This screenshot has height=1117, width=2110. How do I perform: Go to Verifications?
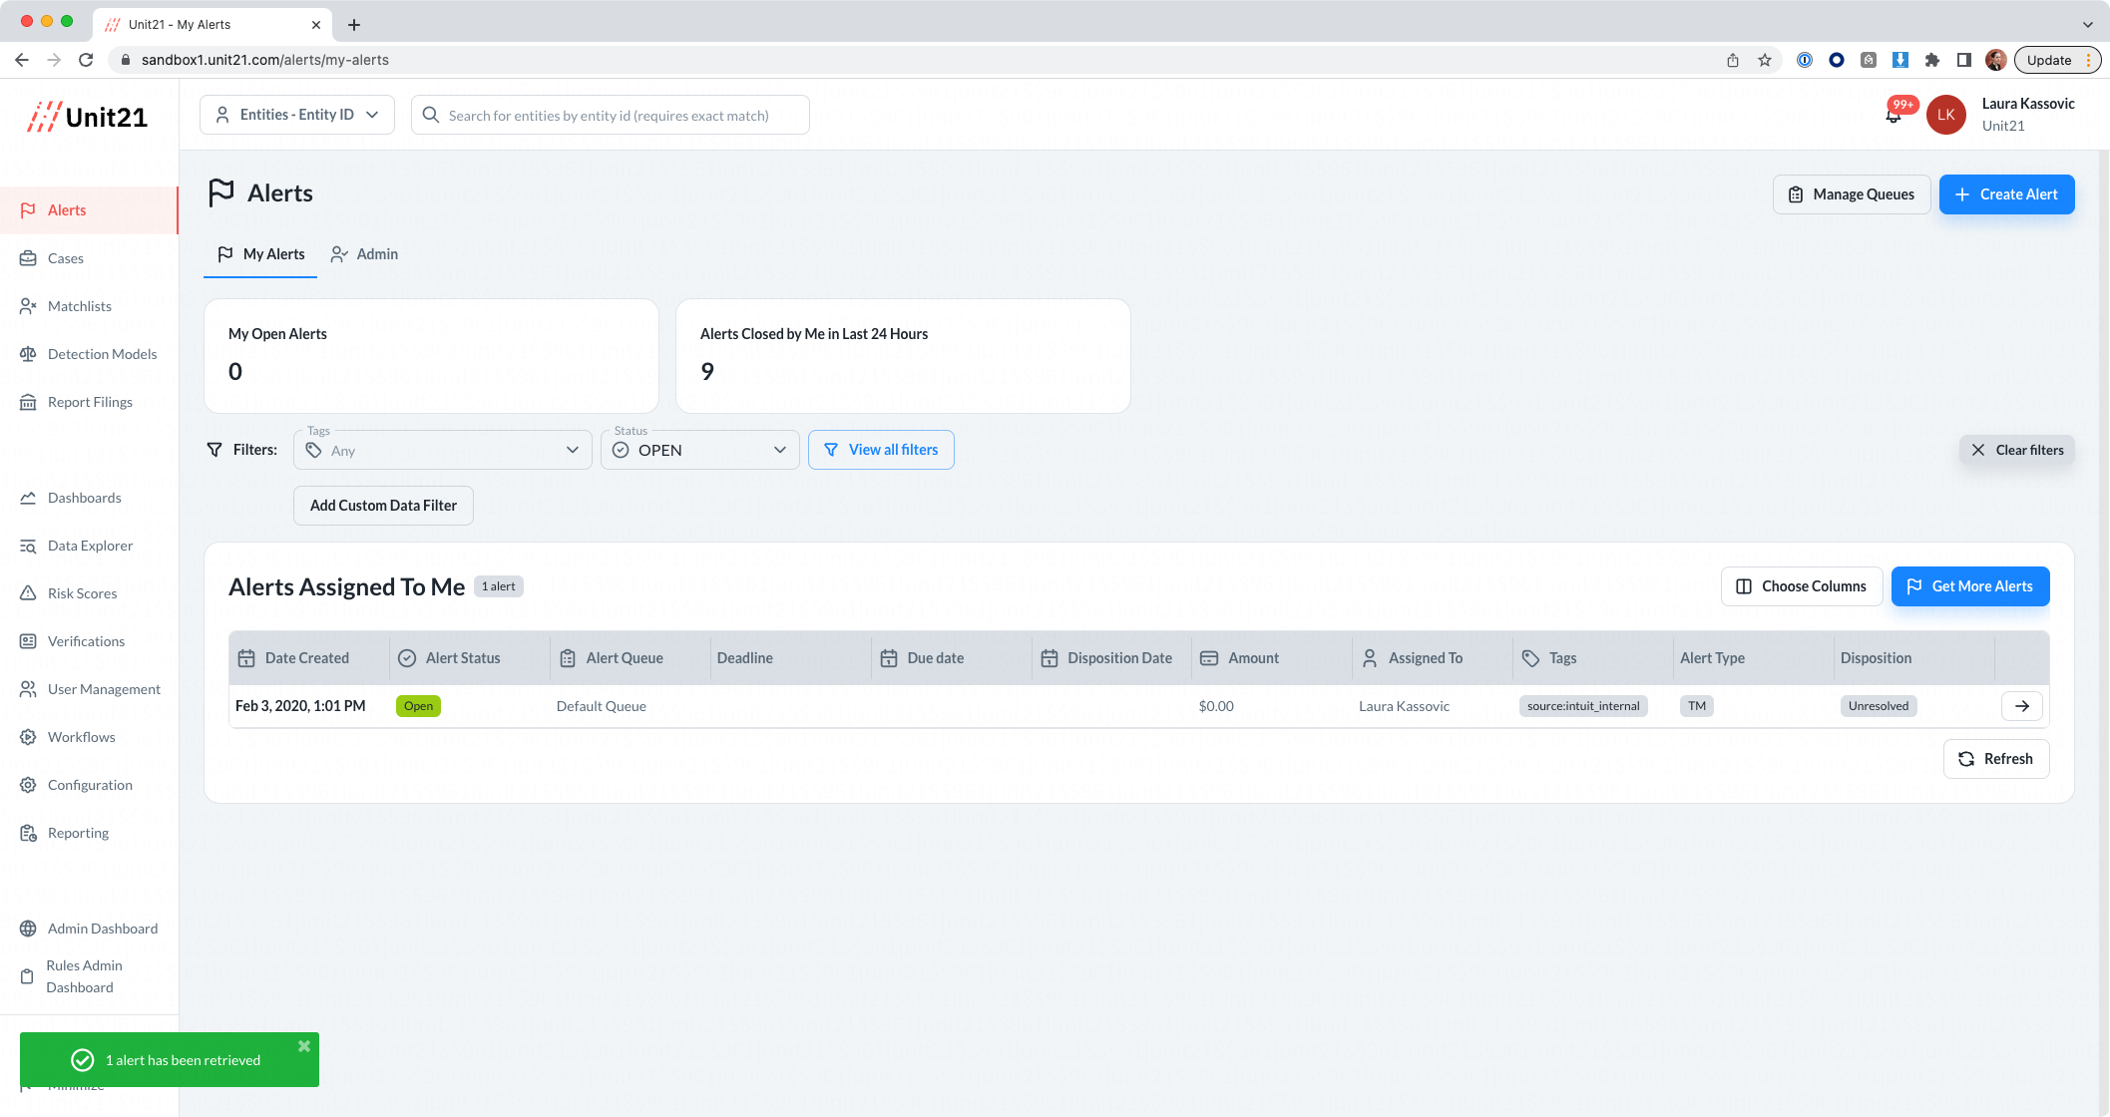pyautogui.click(x=89, y=641)
